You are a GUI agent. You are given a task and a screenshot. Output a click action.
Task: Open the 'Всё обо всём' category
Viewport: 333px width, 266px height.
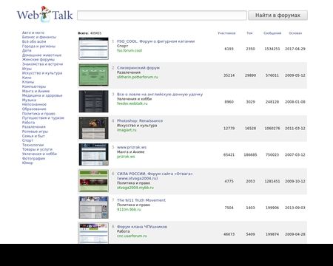[x=34, y=41]
